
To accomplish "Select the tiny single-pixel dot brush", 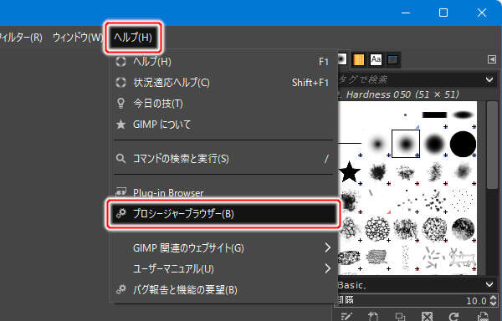I will (405, 115).
